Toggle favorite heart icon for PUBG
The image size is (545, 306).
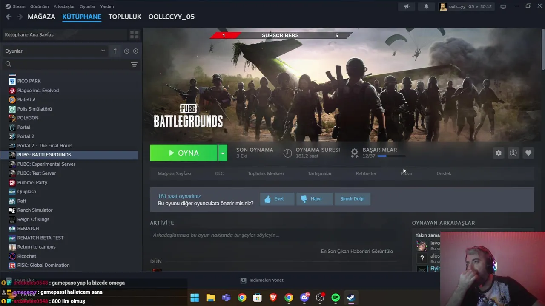[x=528, y=153]
